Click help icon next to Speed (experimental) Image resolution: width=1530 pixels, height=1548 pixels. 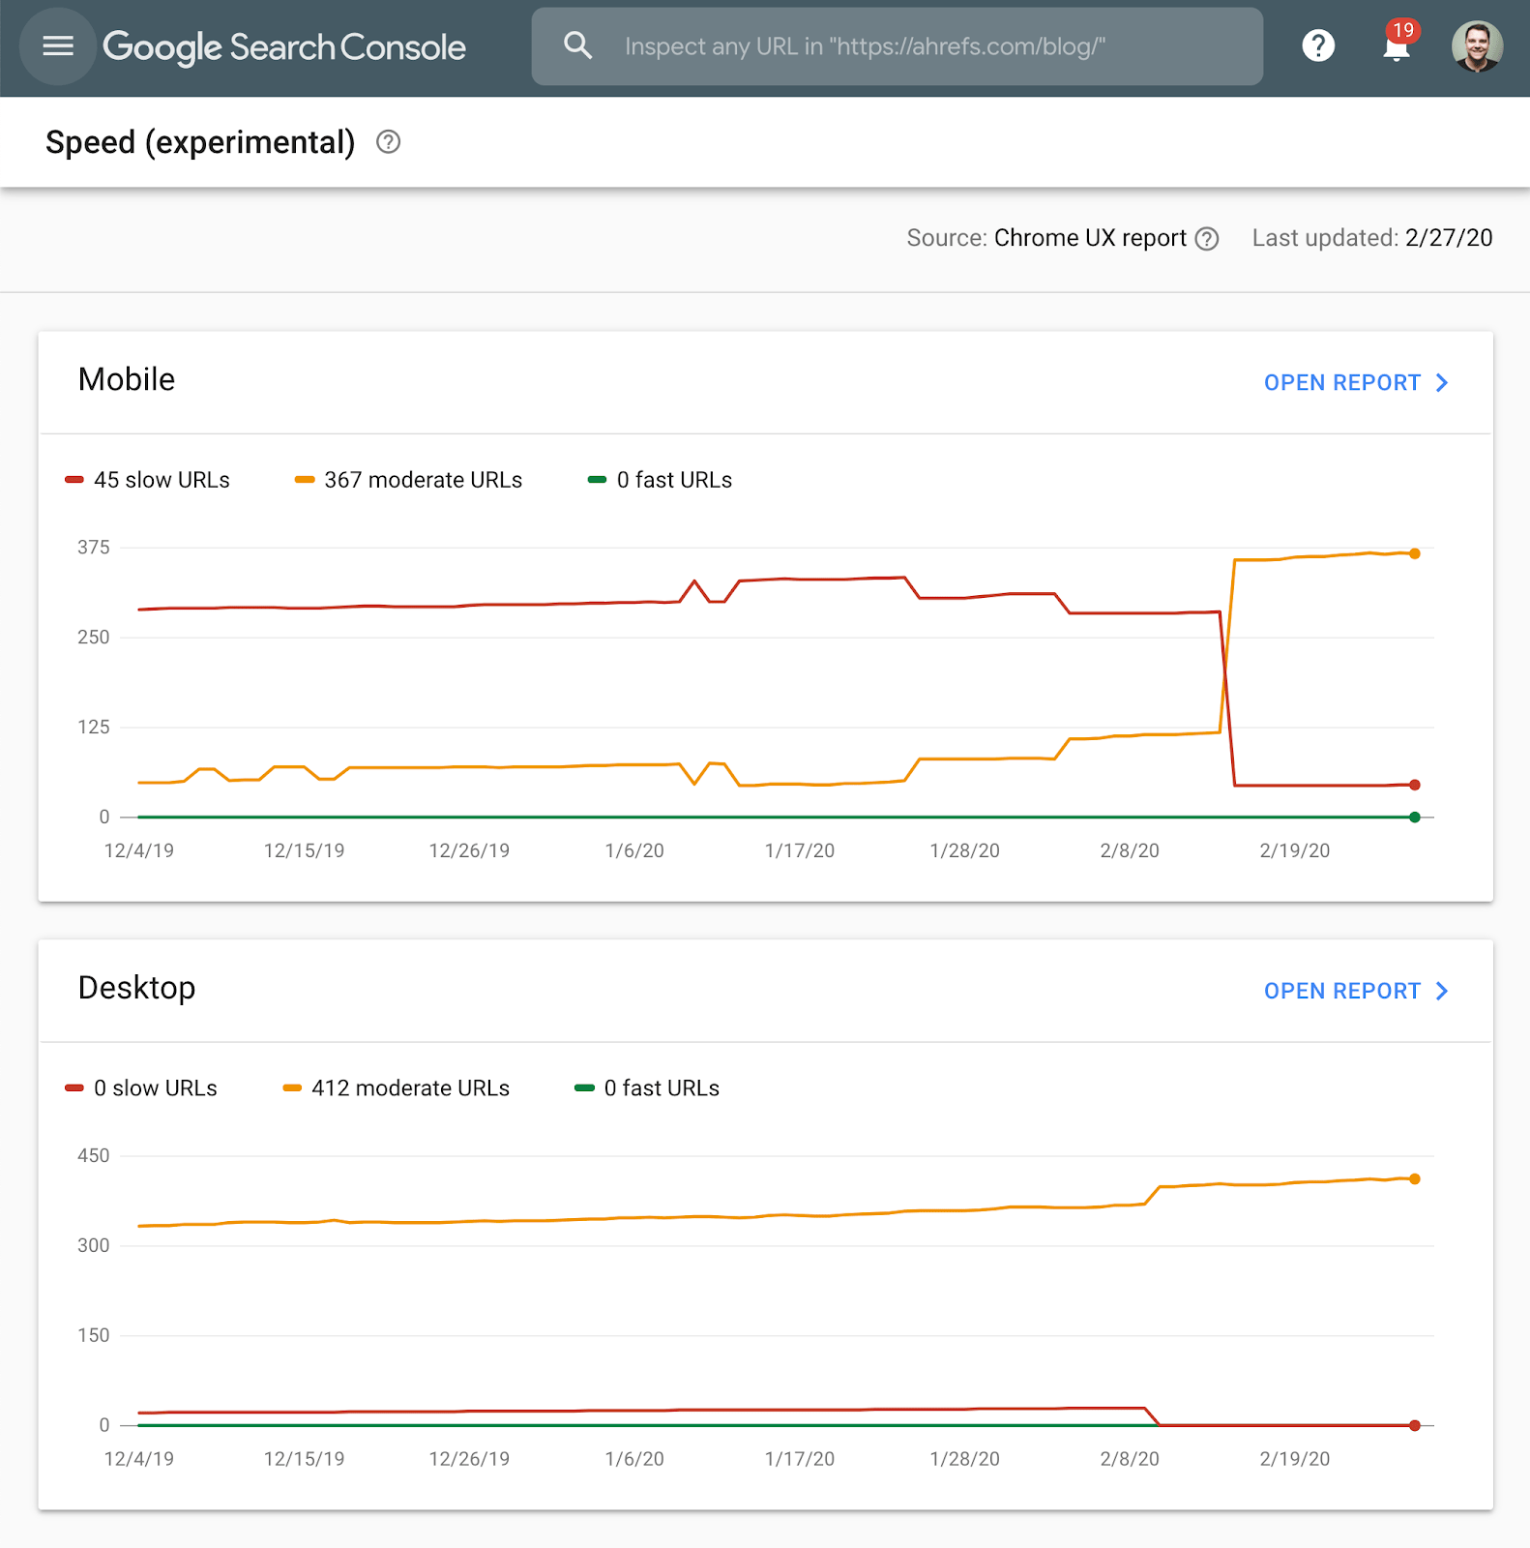pyautogui.click(x=388, y=142)
